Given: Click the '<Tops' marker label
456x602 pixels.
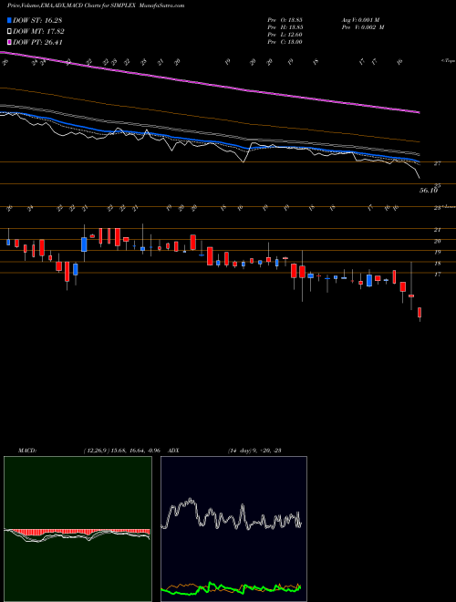Looking at the screenshot, I should [x=448, y=61].
